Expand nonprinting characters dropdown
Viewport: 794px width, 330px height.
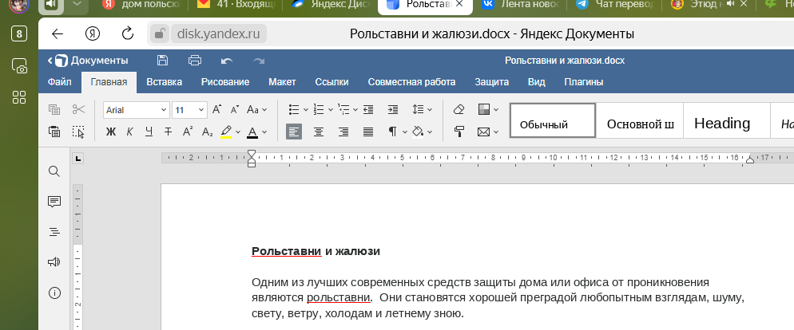pos(405,132)
